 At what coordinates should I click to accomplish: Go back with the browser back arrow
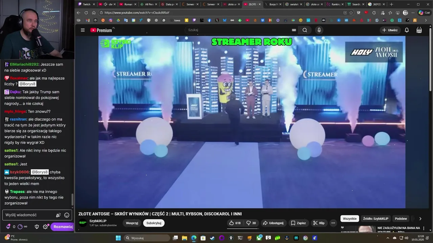(78, 12)
